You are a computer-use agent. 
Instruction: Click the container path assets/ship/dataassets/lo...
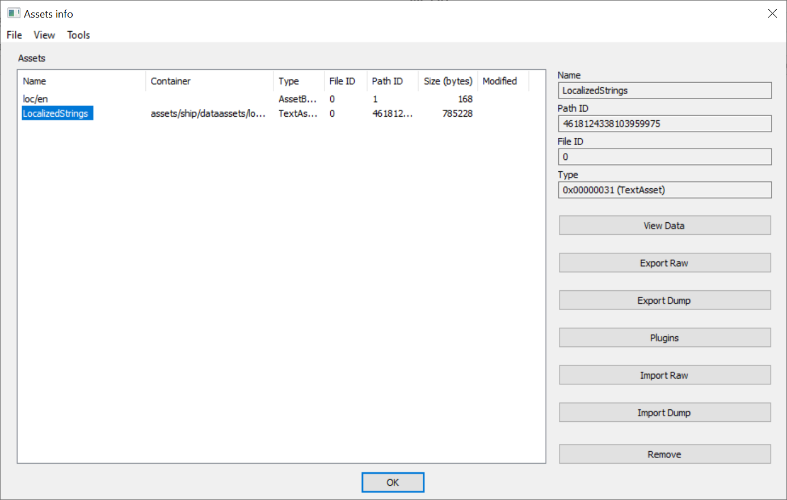(208, 113)
